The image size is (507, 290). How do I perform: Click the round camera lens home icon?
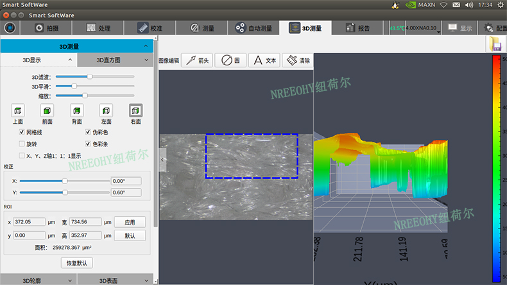(10, 28)
